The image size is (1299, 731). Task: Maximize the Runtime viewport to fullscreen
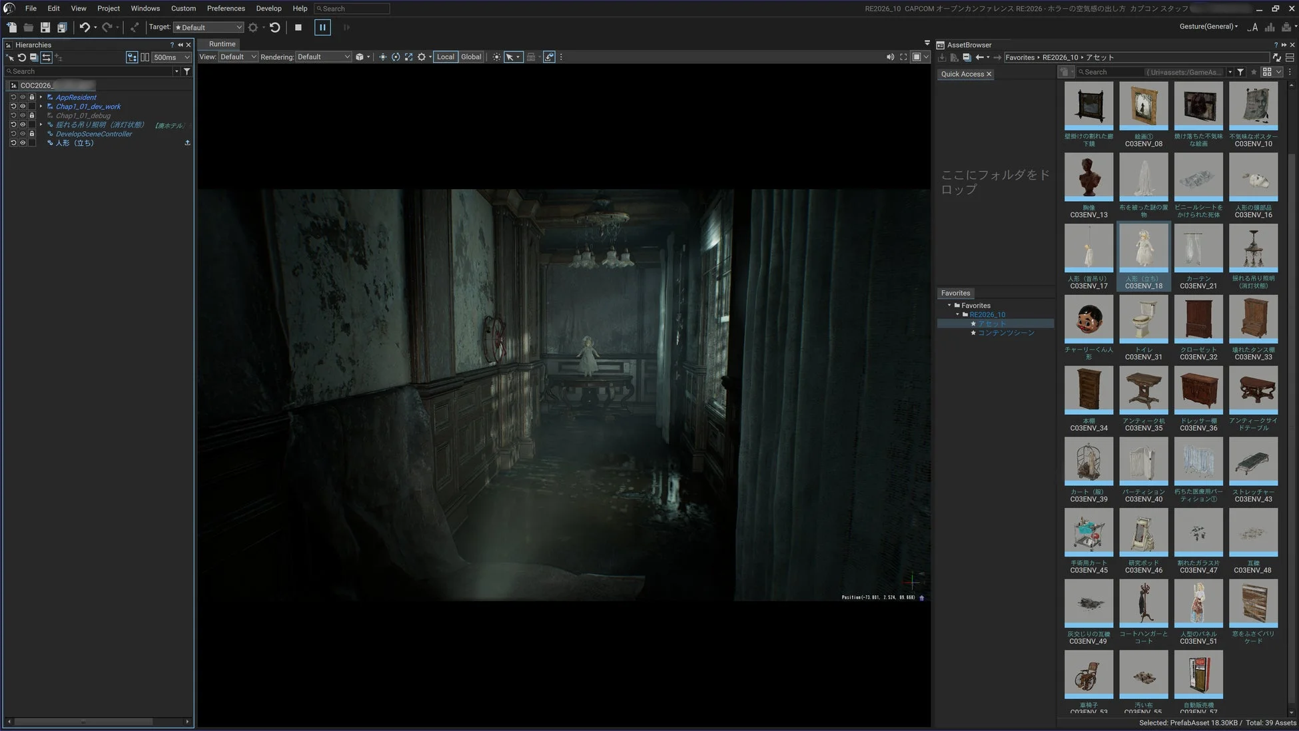(903, 57)
